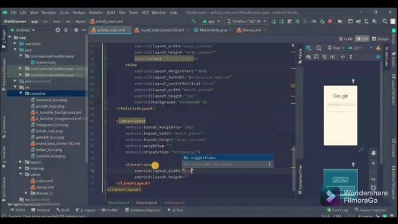This screenshot has height=224, width=398.
Task: Click the Make Project hammer icon
Action: pos(194,21)
